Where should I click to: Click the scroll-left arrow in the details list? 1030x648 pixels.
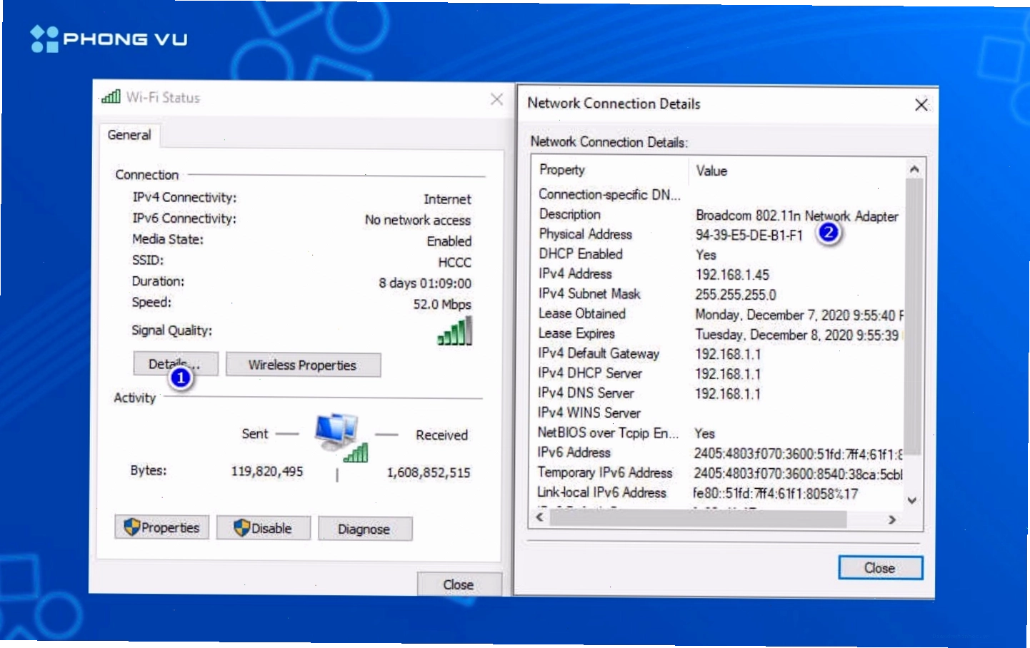tap(541, 518)
